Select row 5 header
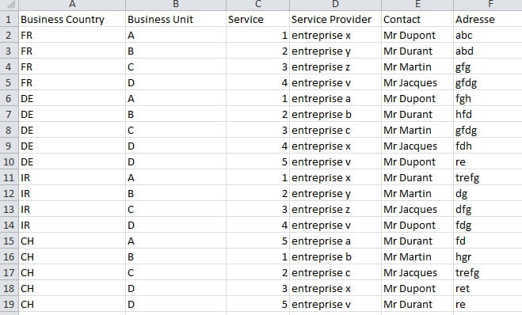This screenshot has width=522, height=315. coord(9,82)
